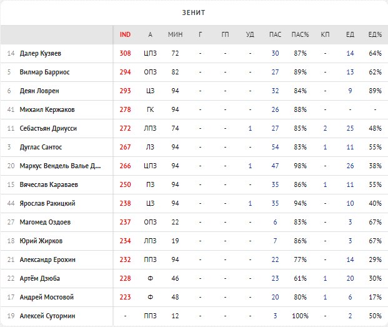The width and height of the screenshot is (388, 327).
Task: Click IND value 223 for Мостовой
Action: pos(125,297)
